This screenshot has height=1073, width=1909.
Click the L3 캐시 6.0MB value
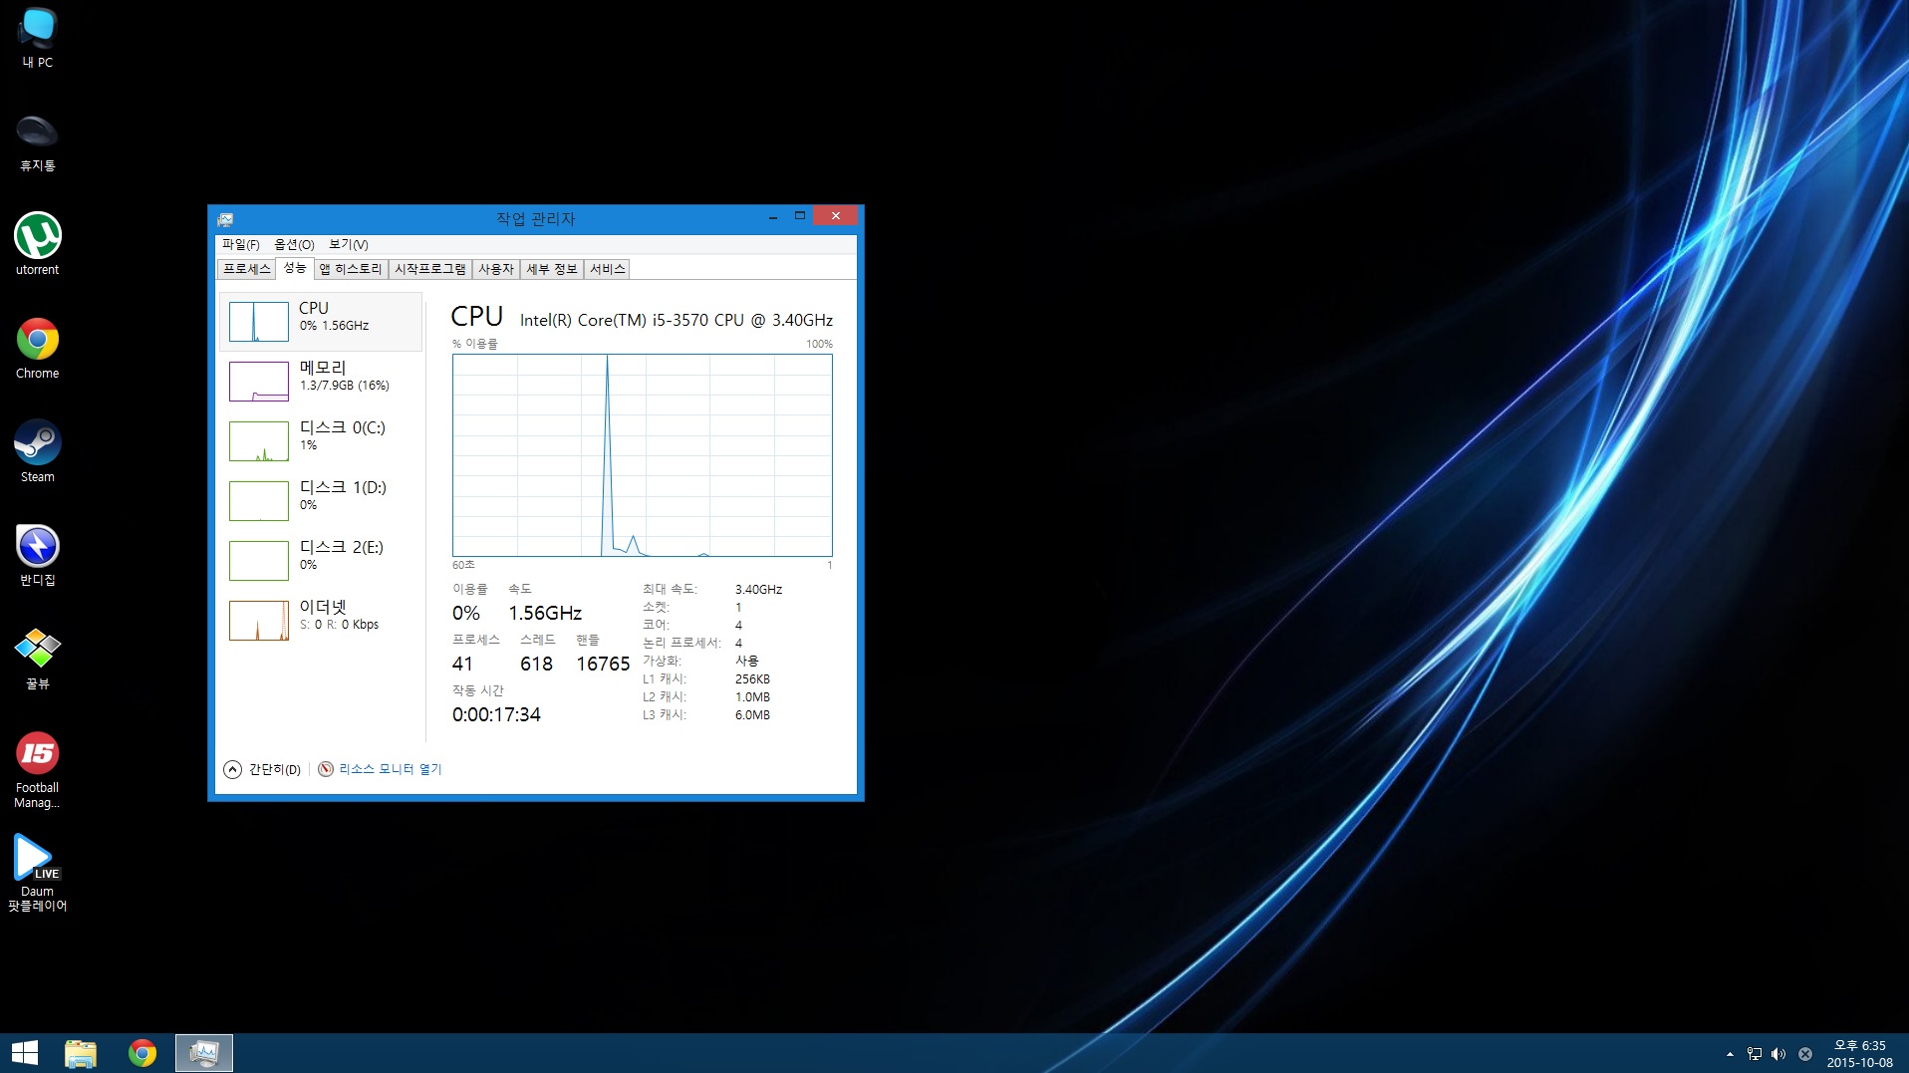[752, 715]
